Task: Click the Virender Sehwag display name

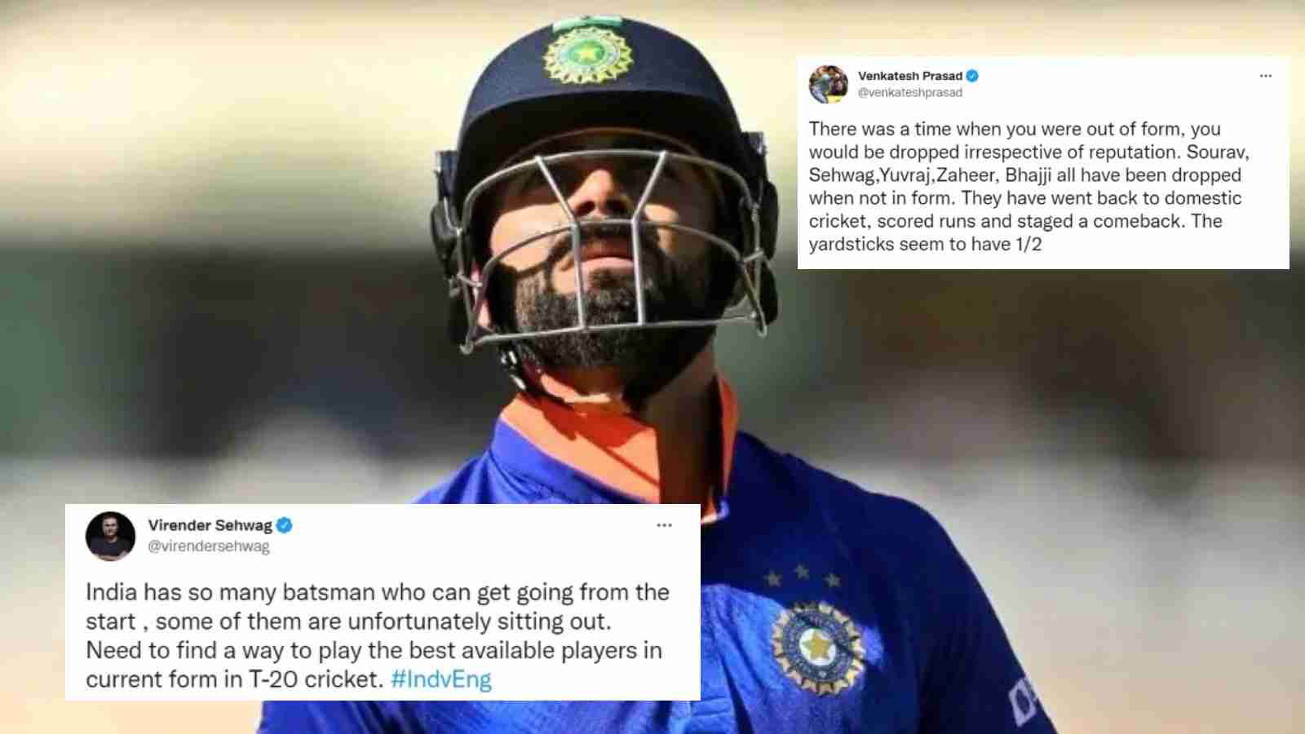Action: [x=210, y=525]
